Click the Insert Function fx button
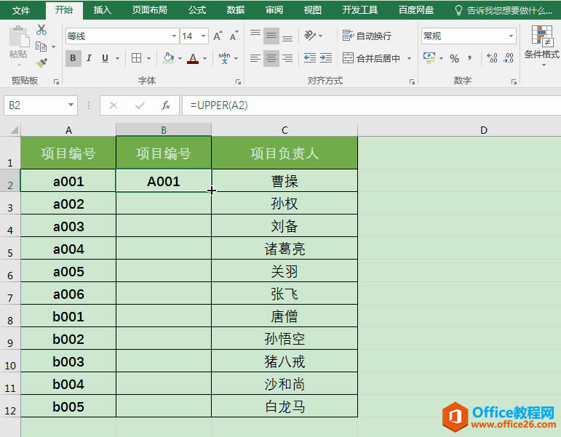The height and width of the screenshot is (437, 561). [x=166, y=105]
